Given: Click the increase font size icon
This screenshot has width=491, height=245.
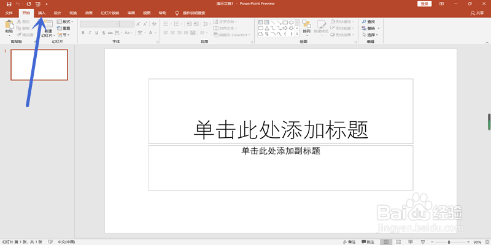Looking at the screenshot, I should tap(138, 24).
